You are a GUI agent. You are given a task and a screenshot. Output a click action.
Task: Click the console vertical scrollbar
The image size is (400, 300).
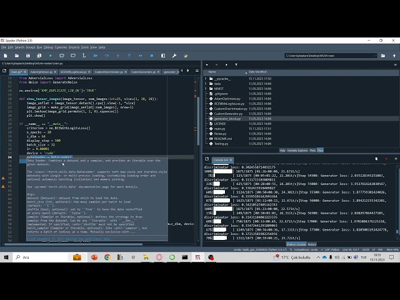click(397, 231)
